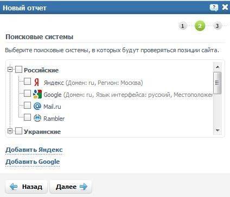The image size is (230, 197).
Task: Click the Rambler logo icon
Action: click(37, 118)
